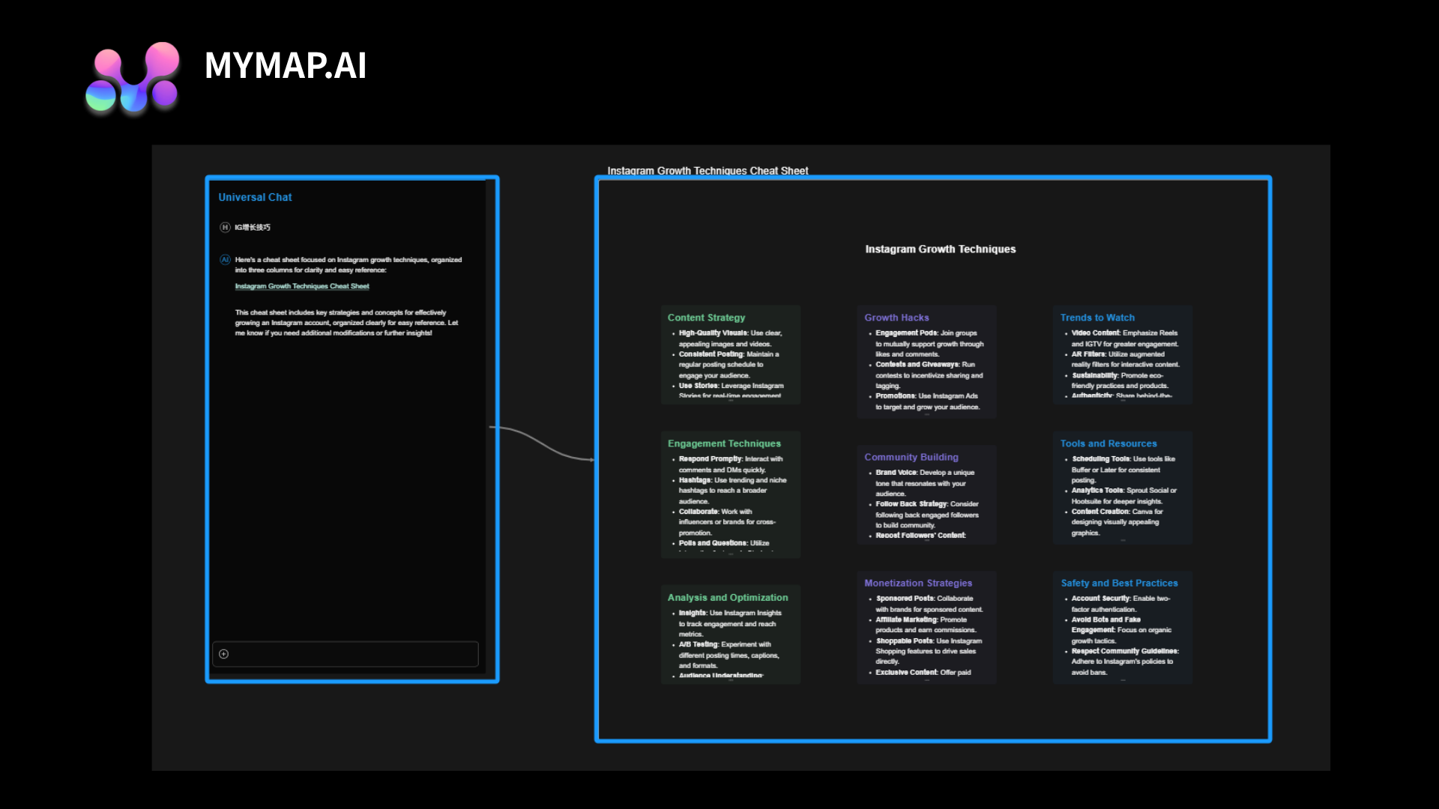The height and width of the screenshot is (809, 1439).
Task: Click the Content Creation bullet
Action: click(x=1117, y=522)
